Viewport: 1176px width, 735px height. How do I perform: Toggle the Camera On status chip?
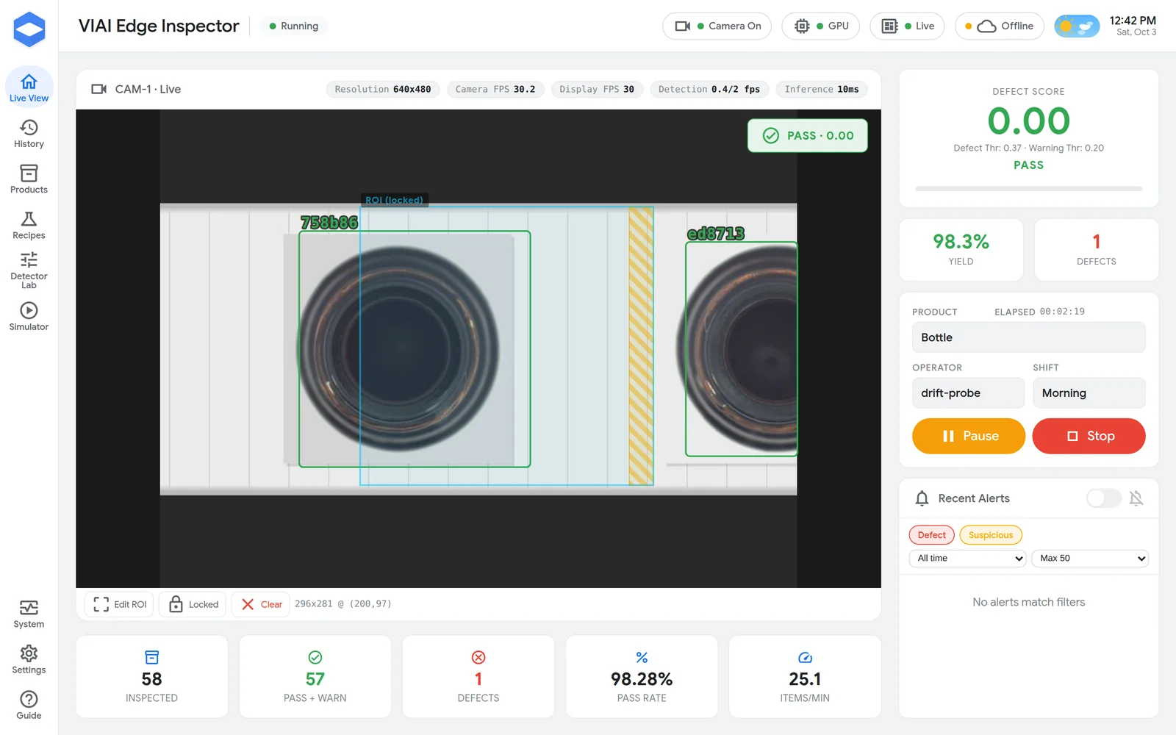click(717, 26)
